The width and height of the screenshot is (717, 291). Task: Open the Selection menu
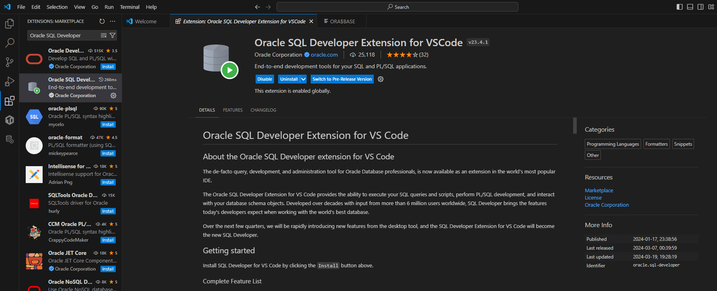pyautogui.click(x=57, y=7)
